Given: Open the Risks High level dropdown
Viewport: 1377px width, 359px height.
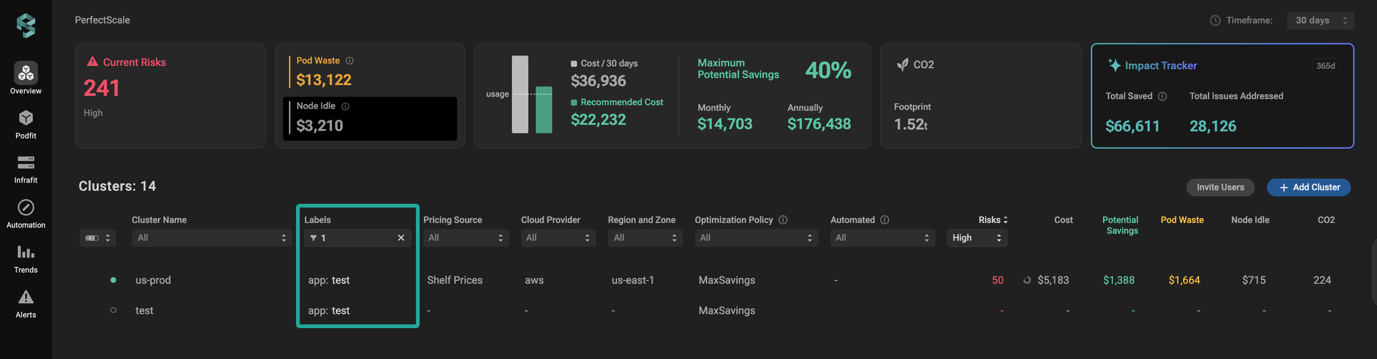Looking at the screenshot, I should coord(977,238).
